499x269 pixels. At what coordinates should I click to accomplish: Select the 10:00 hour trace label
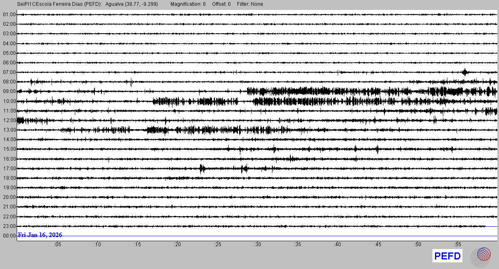click(x=9, y=101)
